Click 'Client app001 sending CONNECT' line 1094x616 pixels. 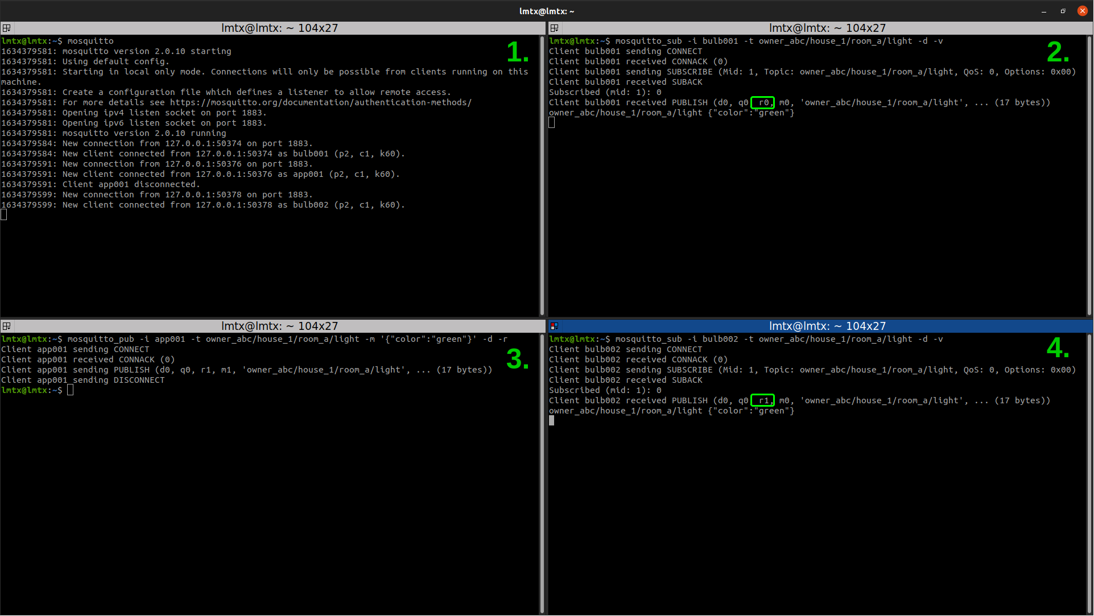click(x=75, y=349)
